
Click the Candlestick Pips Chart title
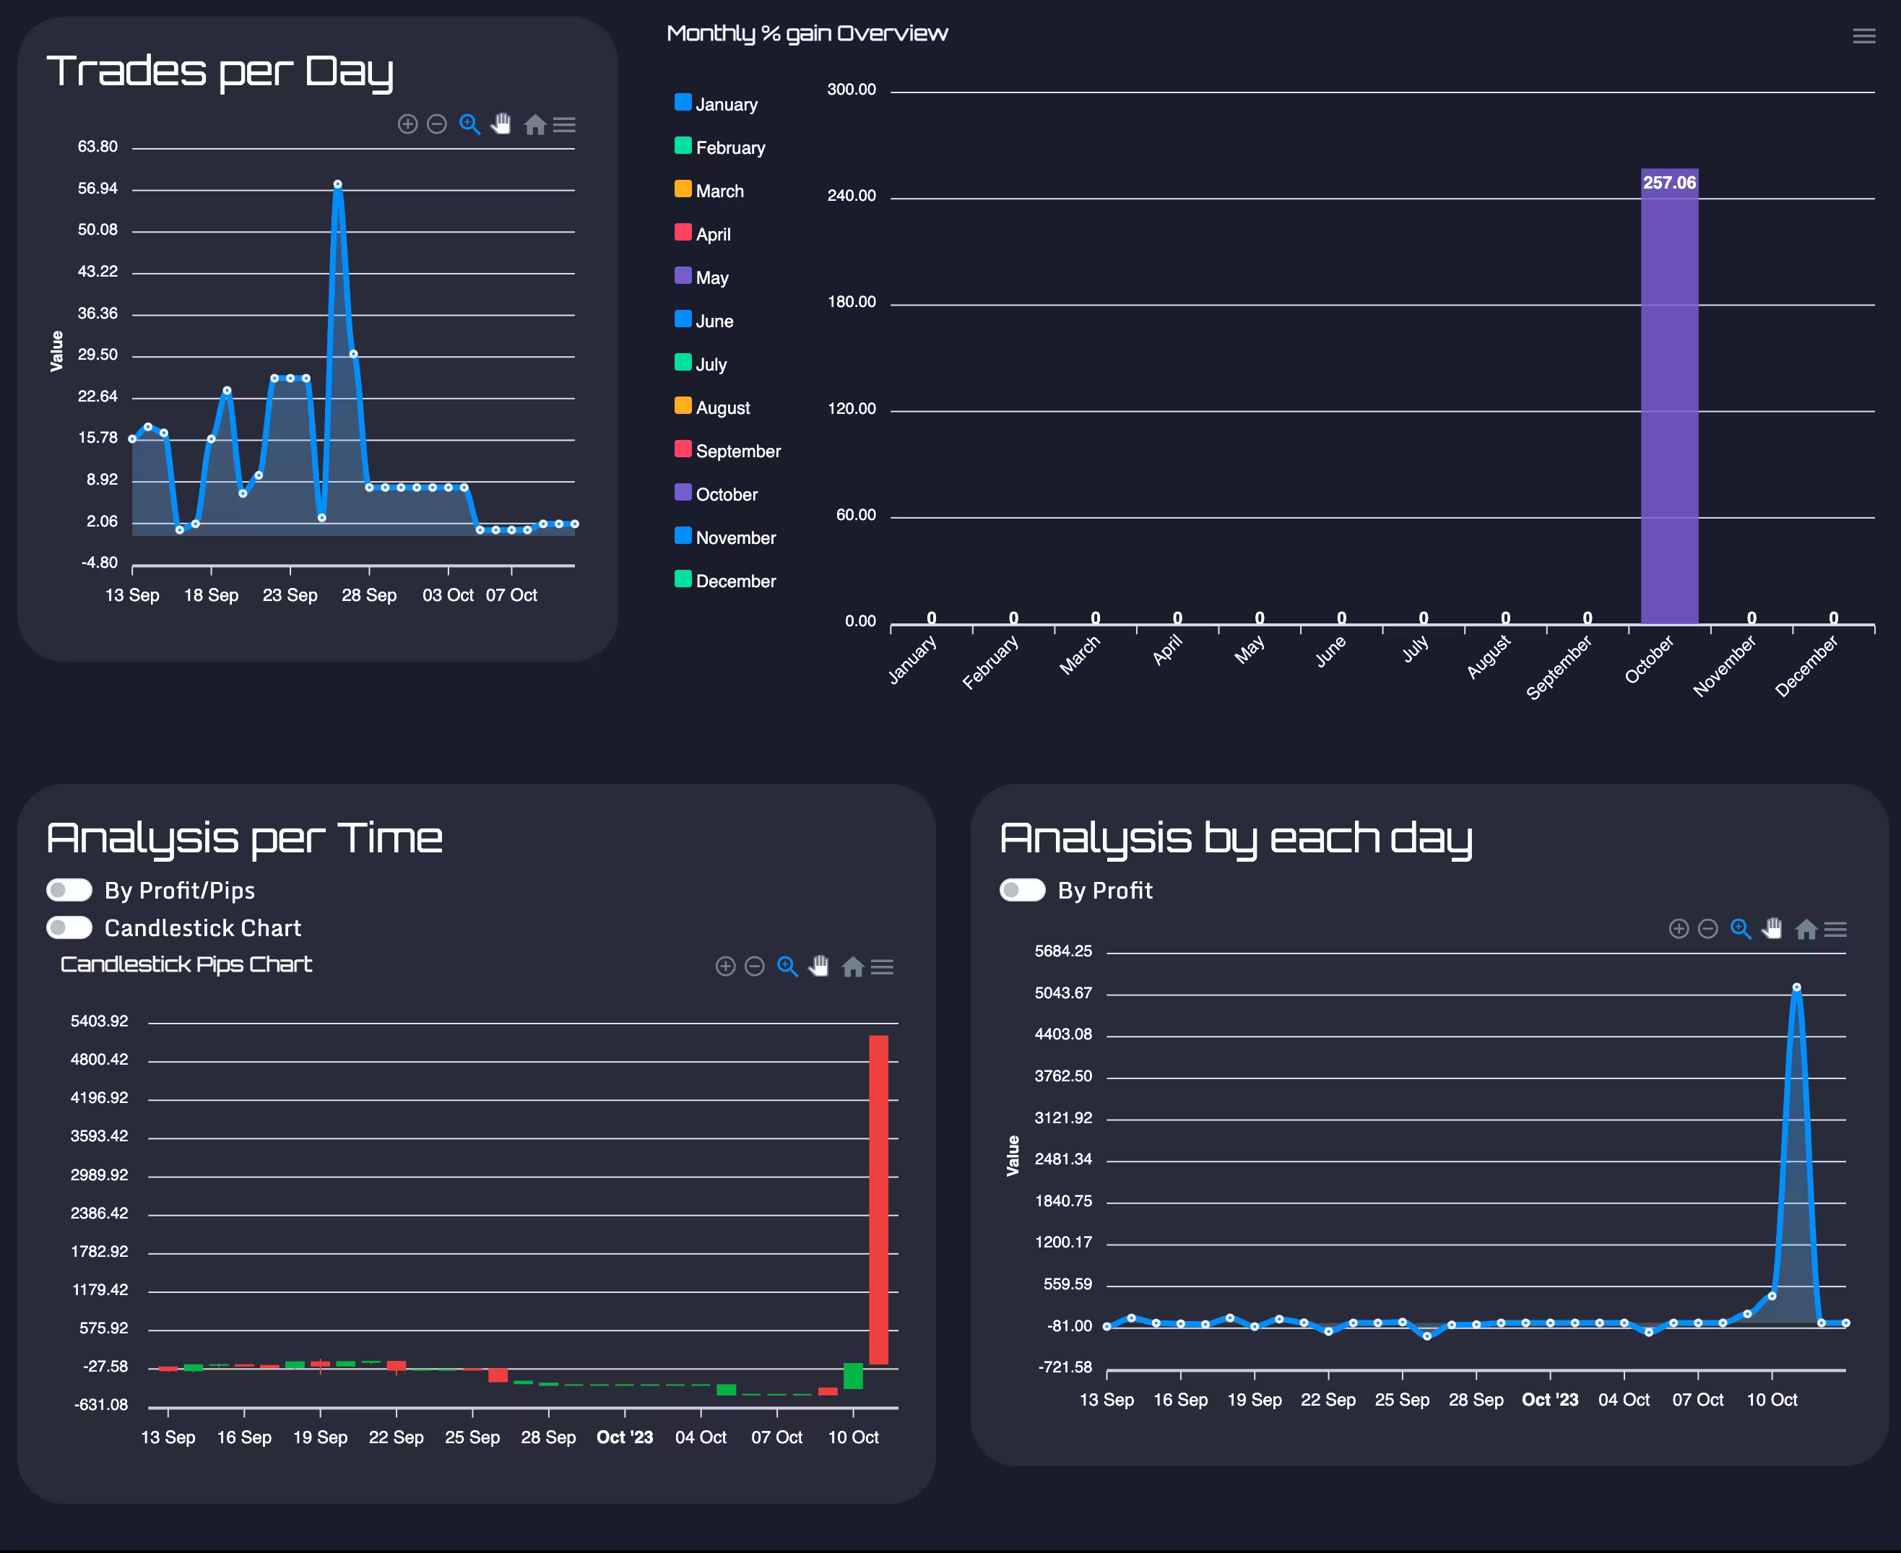(x=186, y=964)
